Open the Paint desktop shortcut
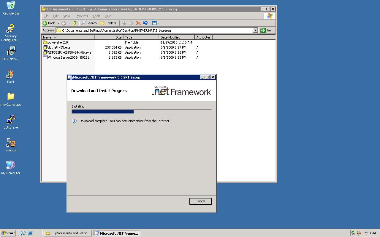 [11, 76]
